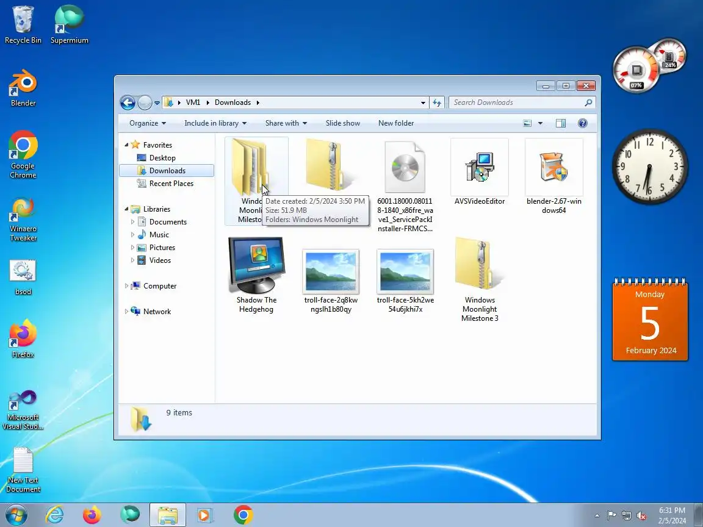The height and width of the screenshot is (527, 703).
Task: Expand the Pictures library node
Action: (x=132, y=248)
